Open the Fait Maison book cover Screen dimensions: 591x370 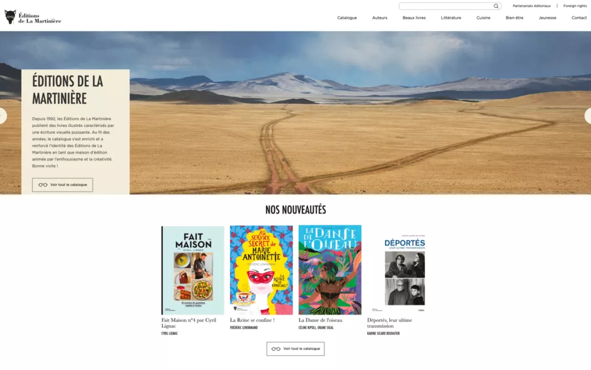[193, 270]
